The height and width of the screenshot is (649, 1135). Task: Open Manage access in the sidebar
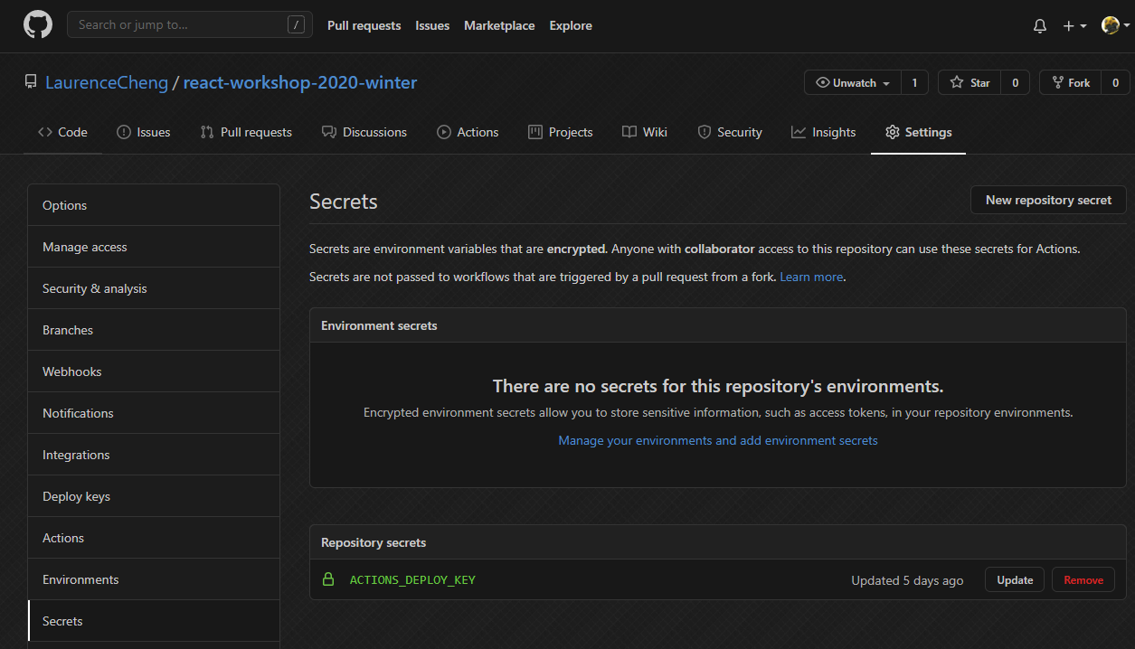point(154,247)
